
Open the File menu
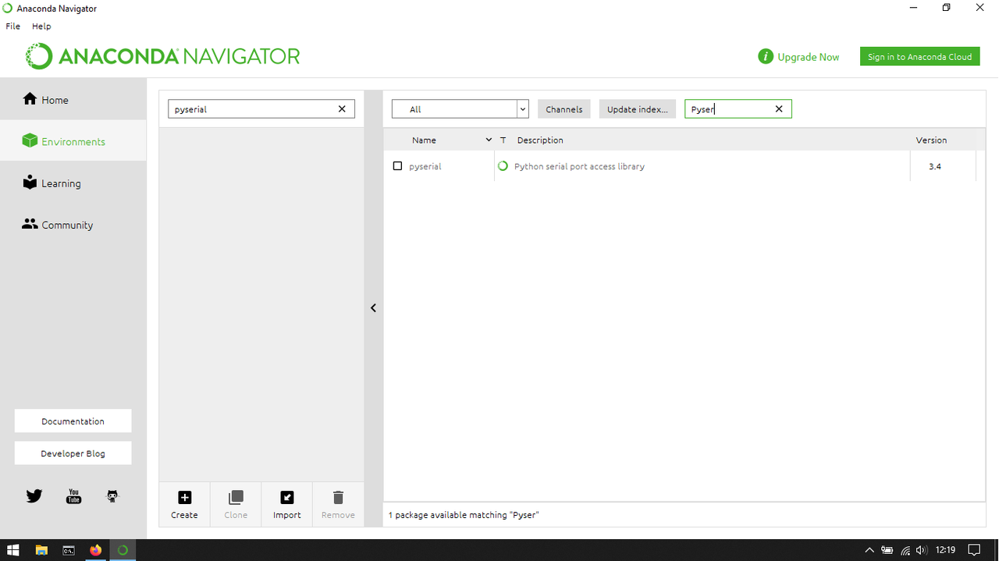point(13,26)
